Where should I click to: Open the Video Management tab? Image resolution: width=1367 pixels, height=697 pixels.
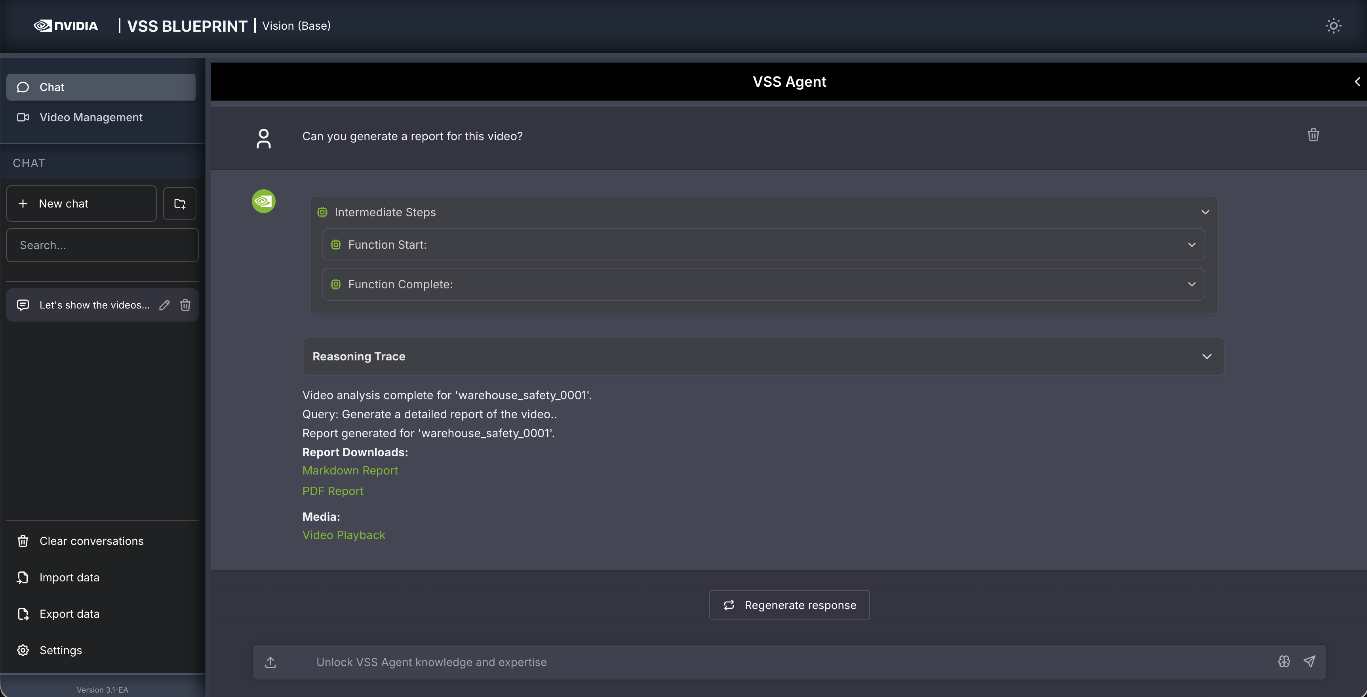click(x=91, y=117)
